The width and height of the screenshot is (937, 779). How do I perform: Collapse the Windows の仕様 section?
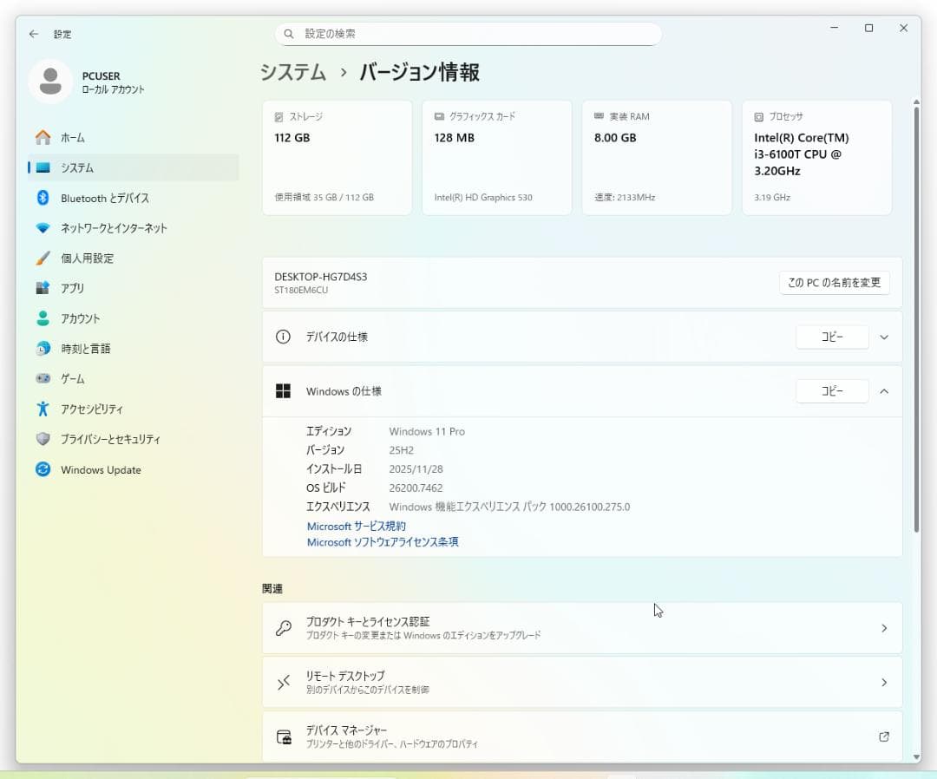coord(884,390)
